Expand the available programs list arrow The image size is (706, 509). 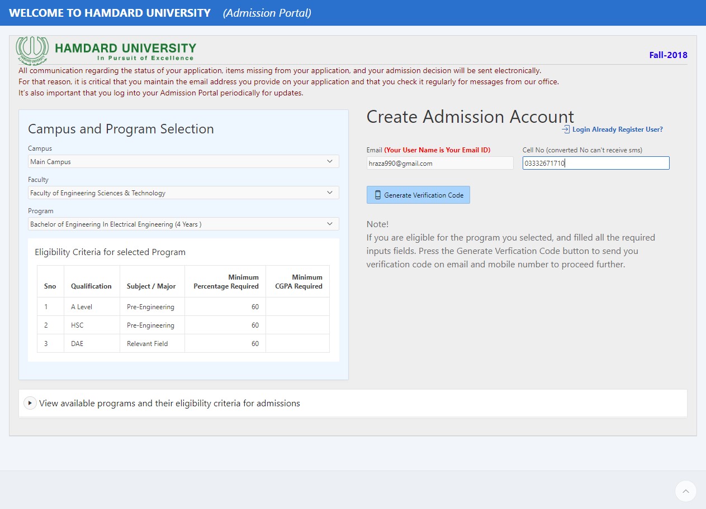[x=30, y=403]
